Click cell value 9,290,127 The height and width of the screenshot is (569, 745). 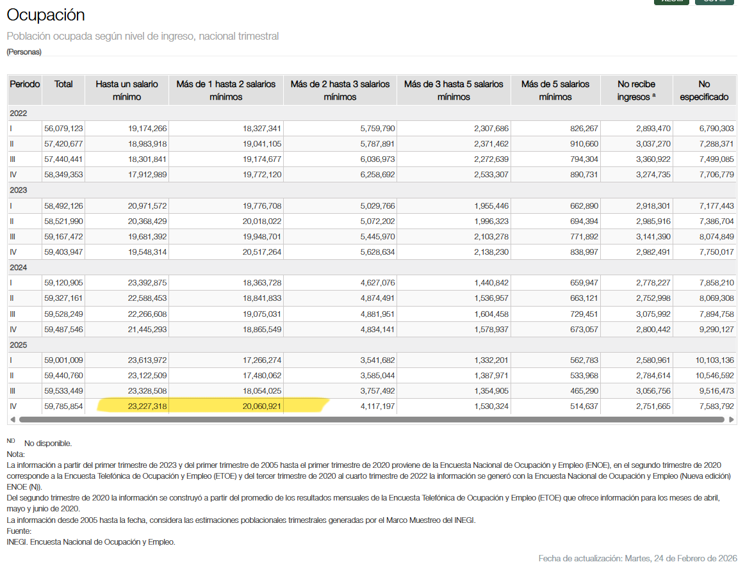point(716,329)
